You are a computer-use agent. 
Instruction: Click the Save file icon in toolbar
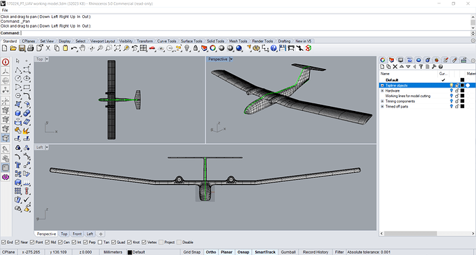point(22,48)
